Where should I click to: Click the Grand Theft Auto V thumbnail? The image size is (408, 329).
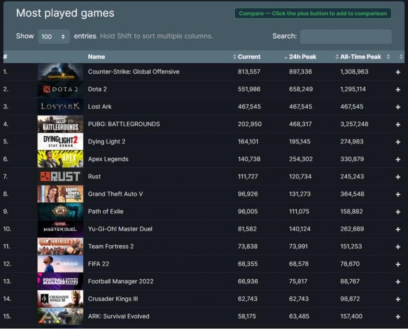point(60,194)
